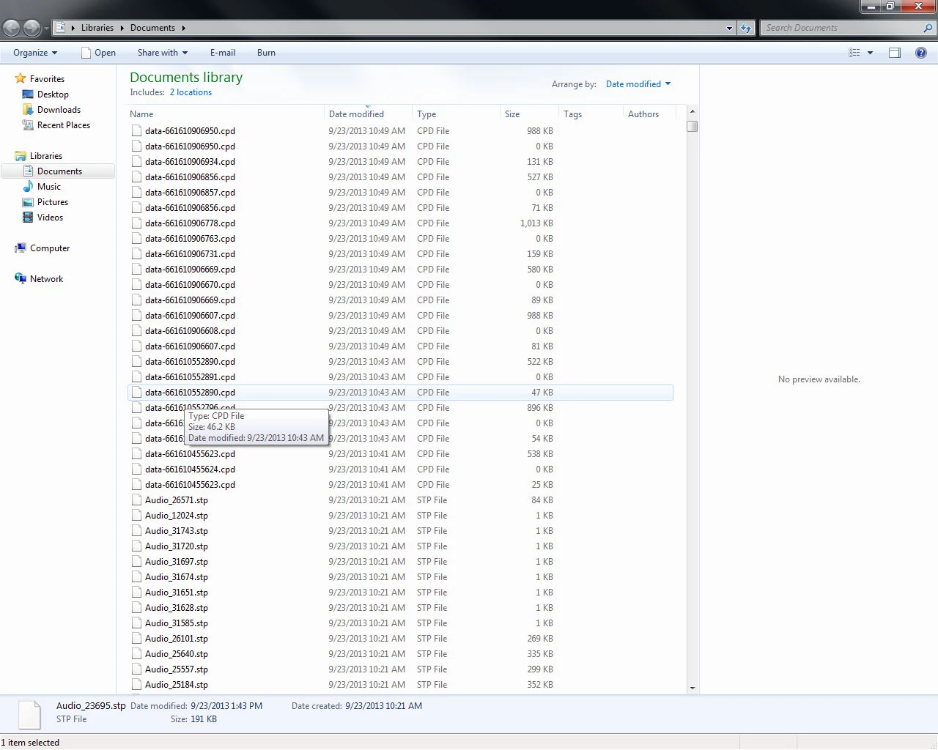This screenshot has width=938, height=750.
Task: Open the view options dropdown arrow
Action: pyautogui.click(x=871, y=53)
